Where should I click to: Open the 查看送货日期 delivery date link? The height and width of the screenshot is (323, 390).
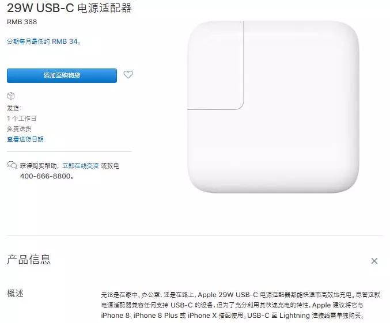coord(25,139)
